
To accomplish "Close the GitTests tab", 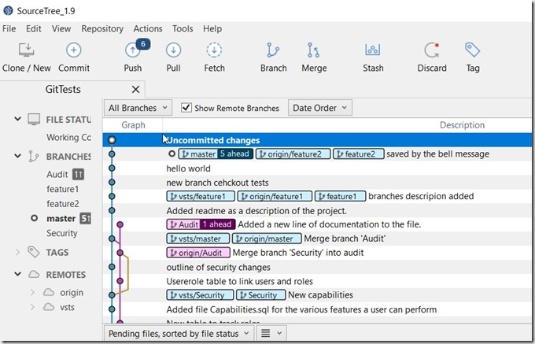I will coord(135,90).
